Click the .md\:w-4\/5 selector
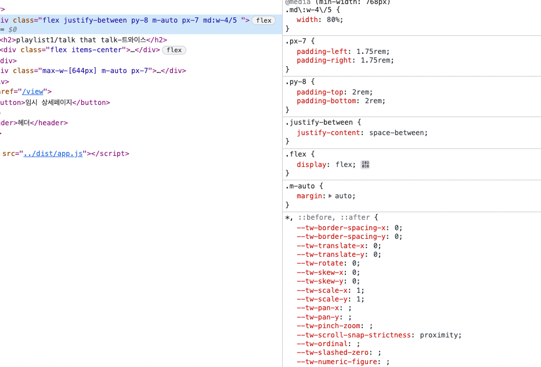 point(309,10)
